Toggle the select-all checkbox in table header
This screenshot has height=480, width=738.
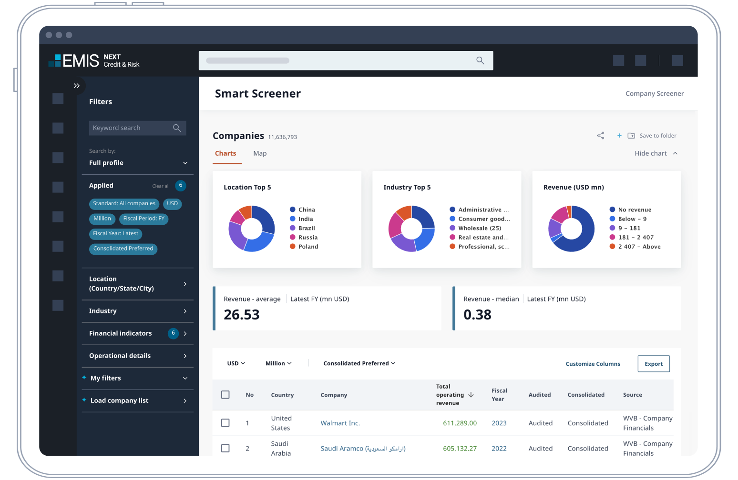point(225,395)
